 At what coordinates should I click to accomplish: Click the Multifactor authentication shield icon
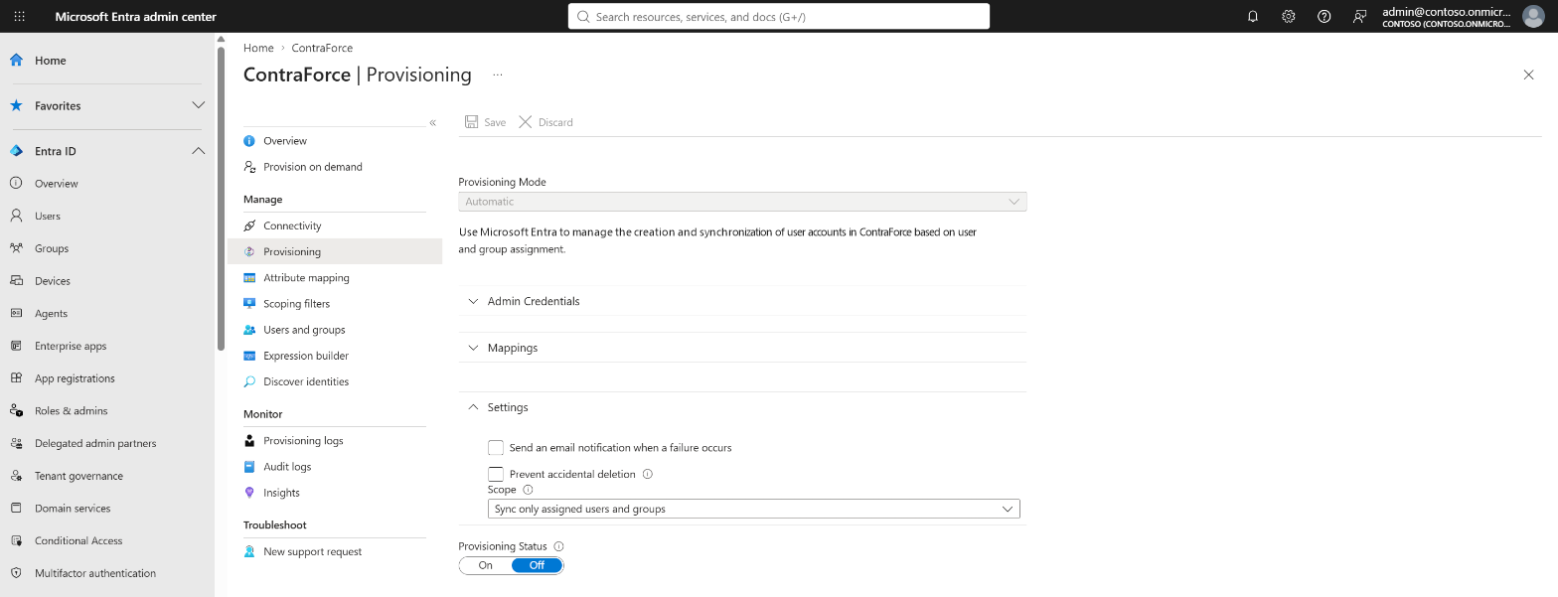click(16, 573)
